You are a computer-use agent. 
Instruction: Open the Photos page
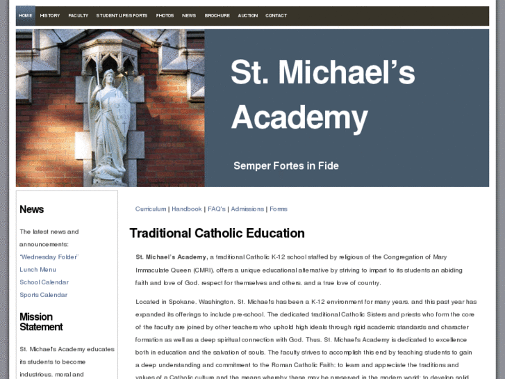click(165, 15)
